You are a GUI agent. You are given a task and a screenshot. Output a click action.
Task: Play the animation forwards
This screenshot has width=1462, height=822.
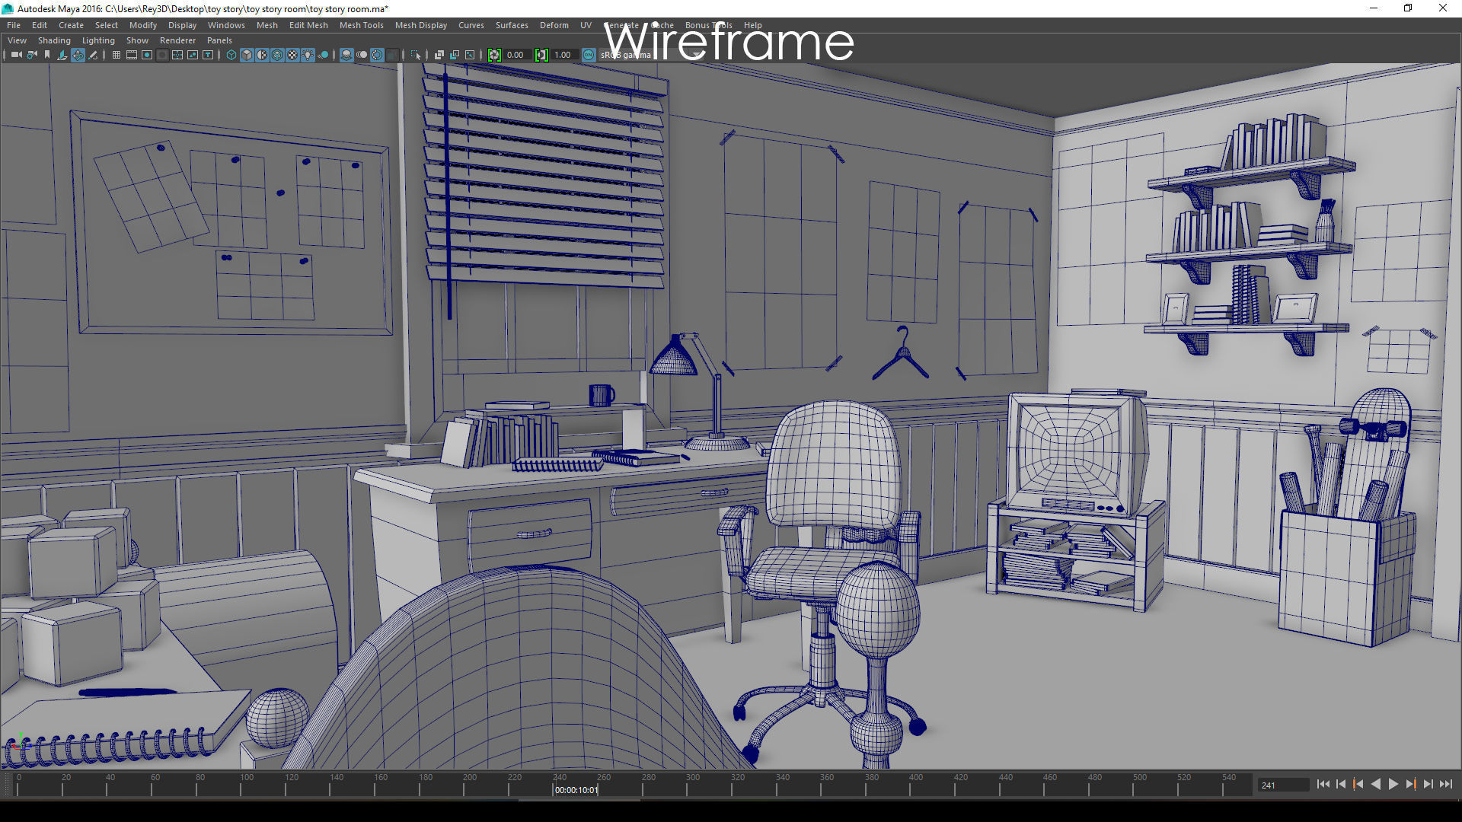click(1393, 784)
